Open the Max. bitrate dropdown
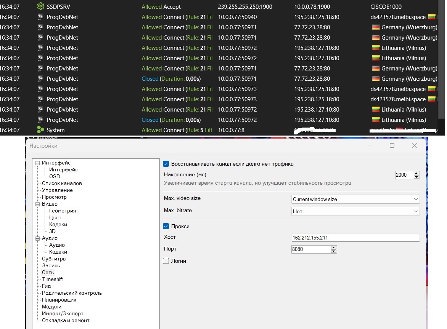This screenshot has width=447, height=329. [x=355, y=211]
